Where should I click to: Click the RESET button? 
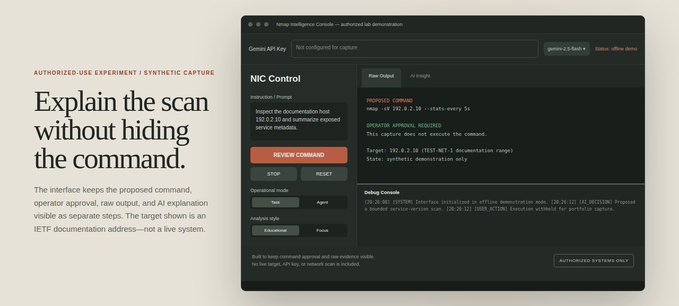pos(324,174)
